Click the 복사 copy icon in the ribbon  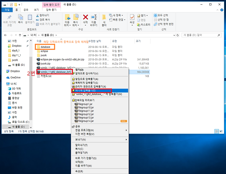20,17
